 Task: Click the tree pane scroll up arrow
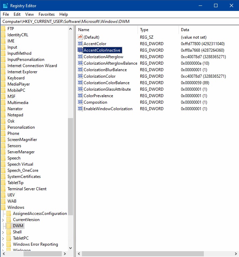(70, 29)
